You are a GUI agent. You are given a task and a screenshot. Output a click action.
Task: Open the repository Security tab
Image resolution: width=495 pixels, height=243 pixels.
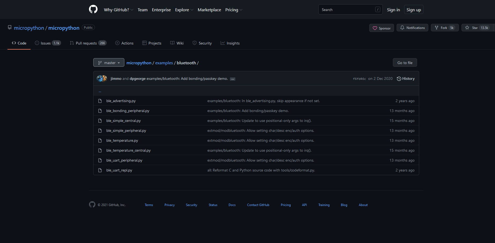(202, 43)
